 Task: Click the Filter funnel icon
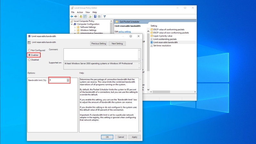click(104, 16)
